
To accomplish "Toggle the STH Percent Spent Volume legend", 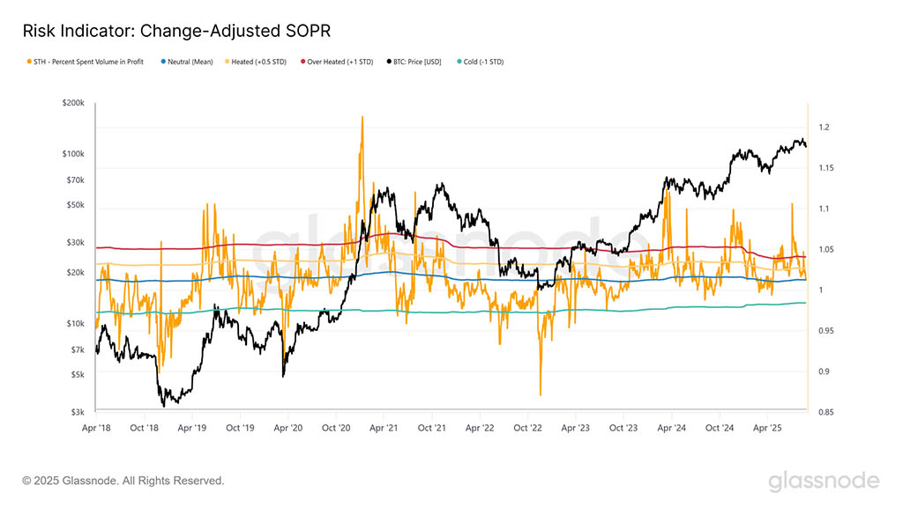I will coord(86,62).
